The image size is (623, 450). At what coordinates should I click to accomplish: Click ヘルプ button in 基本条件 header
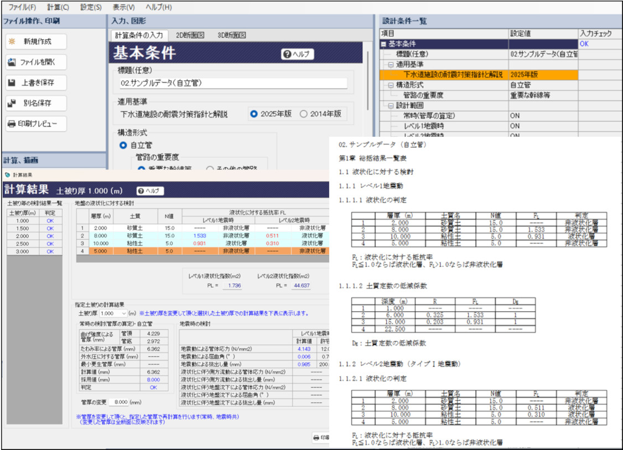[x=298, y=54]
